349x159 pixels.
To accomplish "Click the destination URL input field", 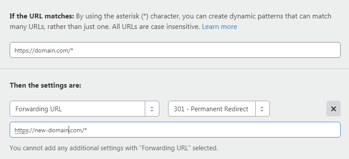I will point(175,130).
